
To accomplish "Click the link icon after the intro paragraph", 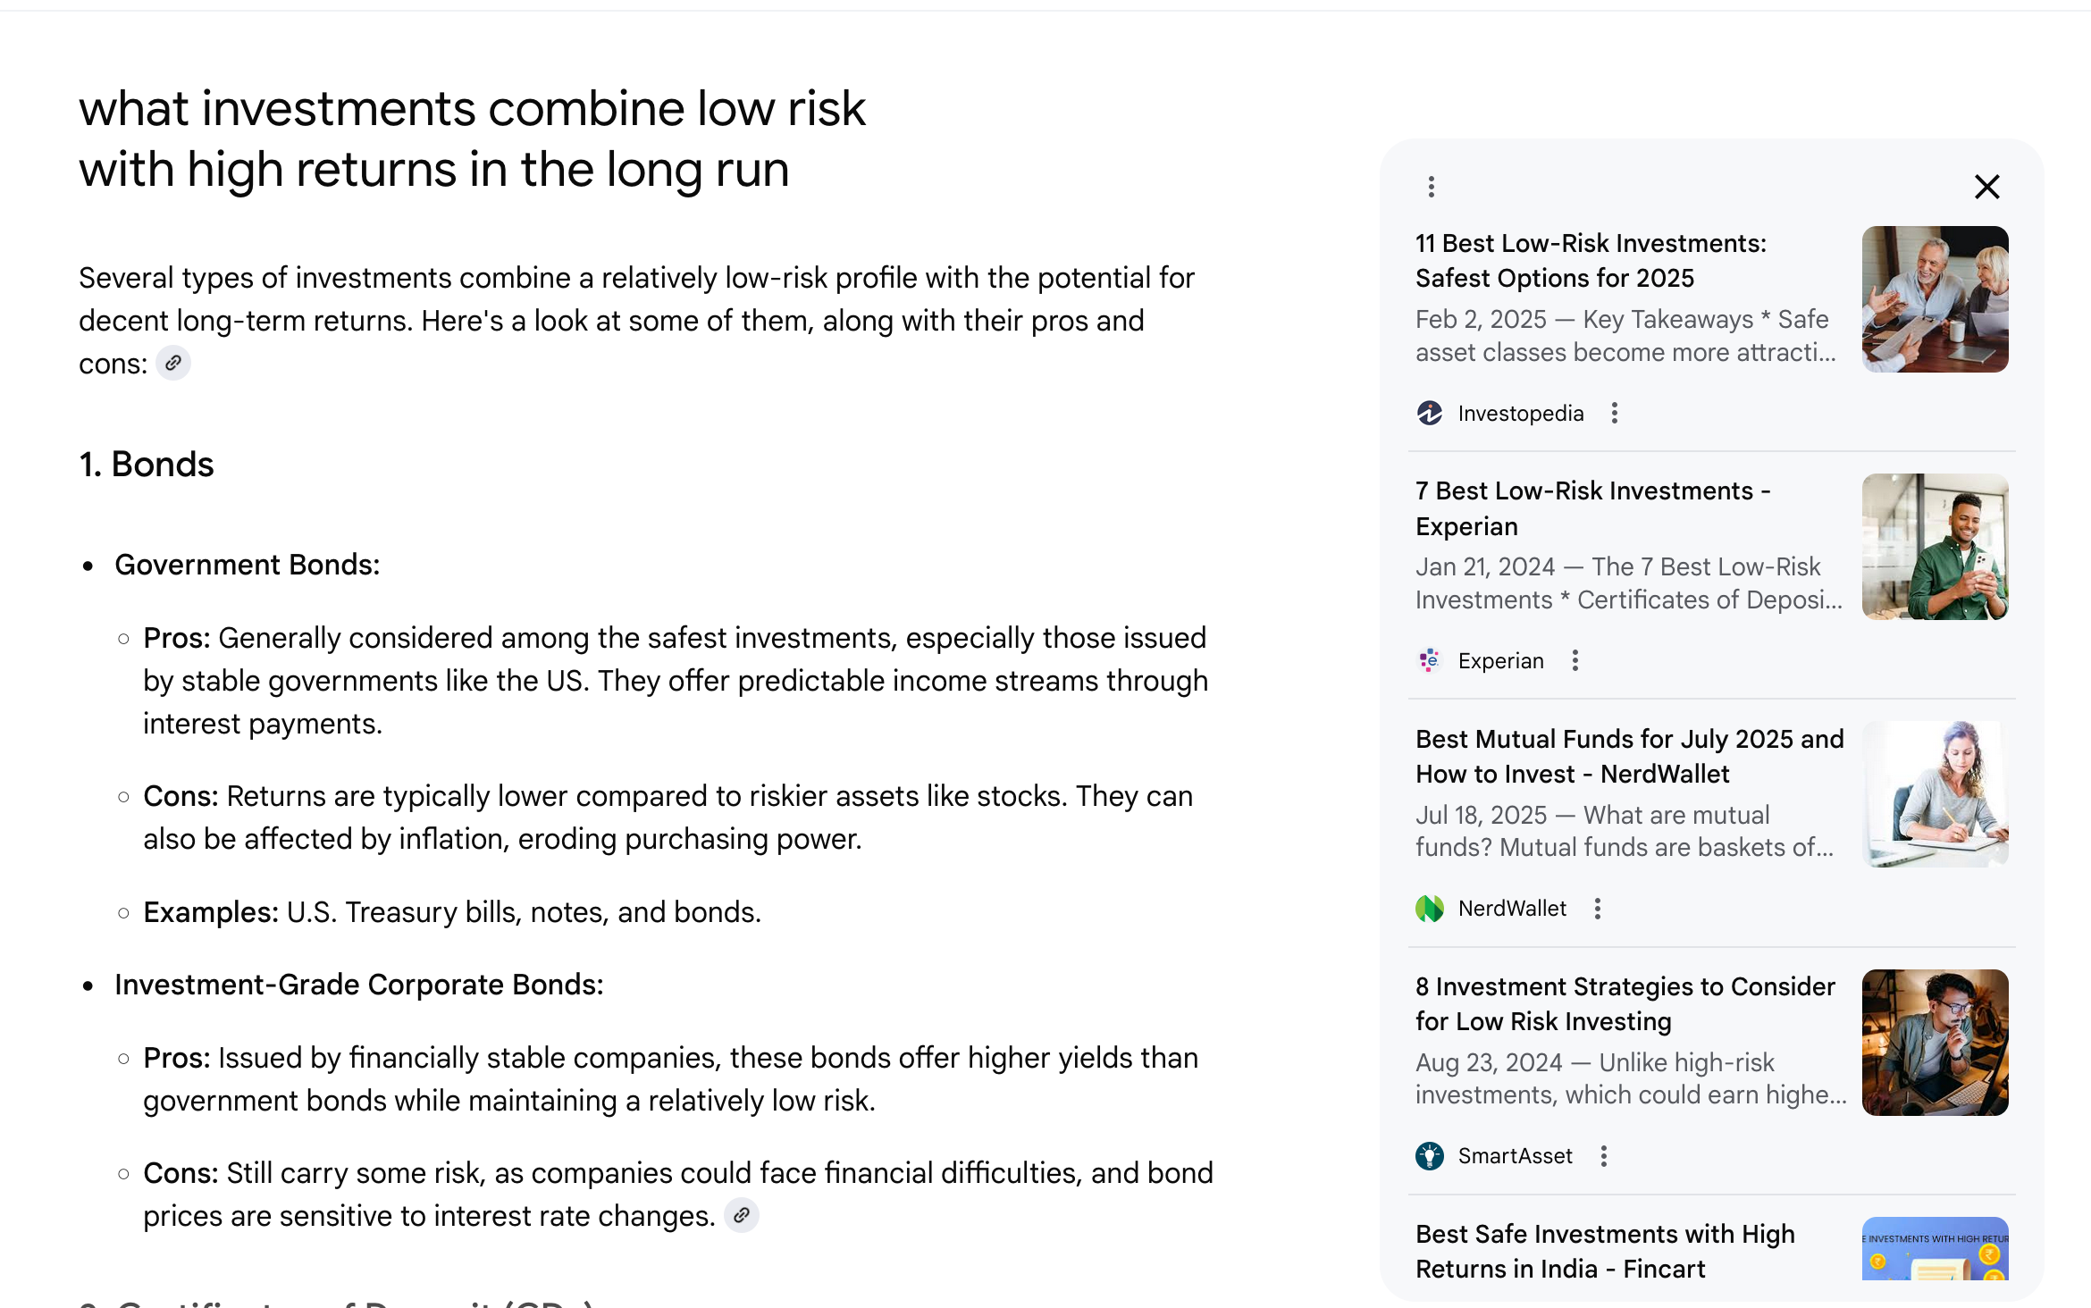I will click(x=173, y=364).
